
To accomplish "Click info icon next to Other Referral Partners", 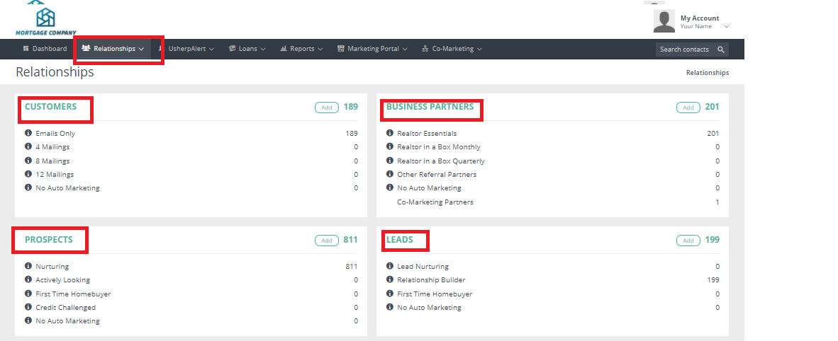I will coord(390,174).
